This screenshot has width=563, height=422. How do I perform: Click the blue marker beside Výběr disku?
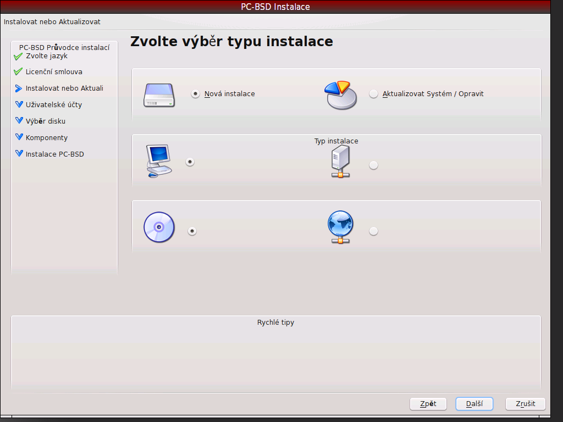tap(19, 120)
